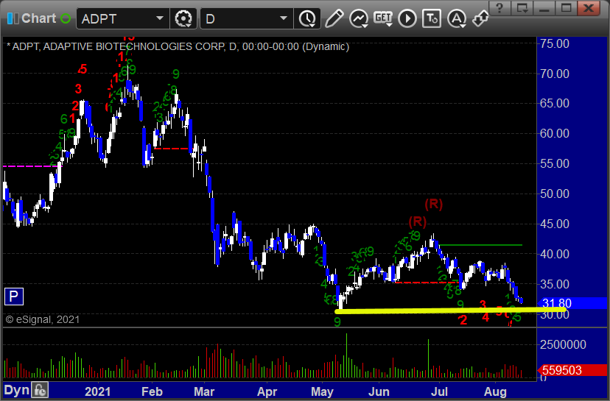This screenshot has width=610, height=401.
Task: Click the upper (R) marker near 48
Action: click(x=433, y=204)
